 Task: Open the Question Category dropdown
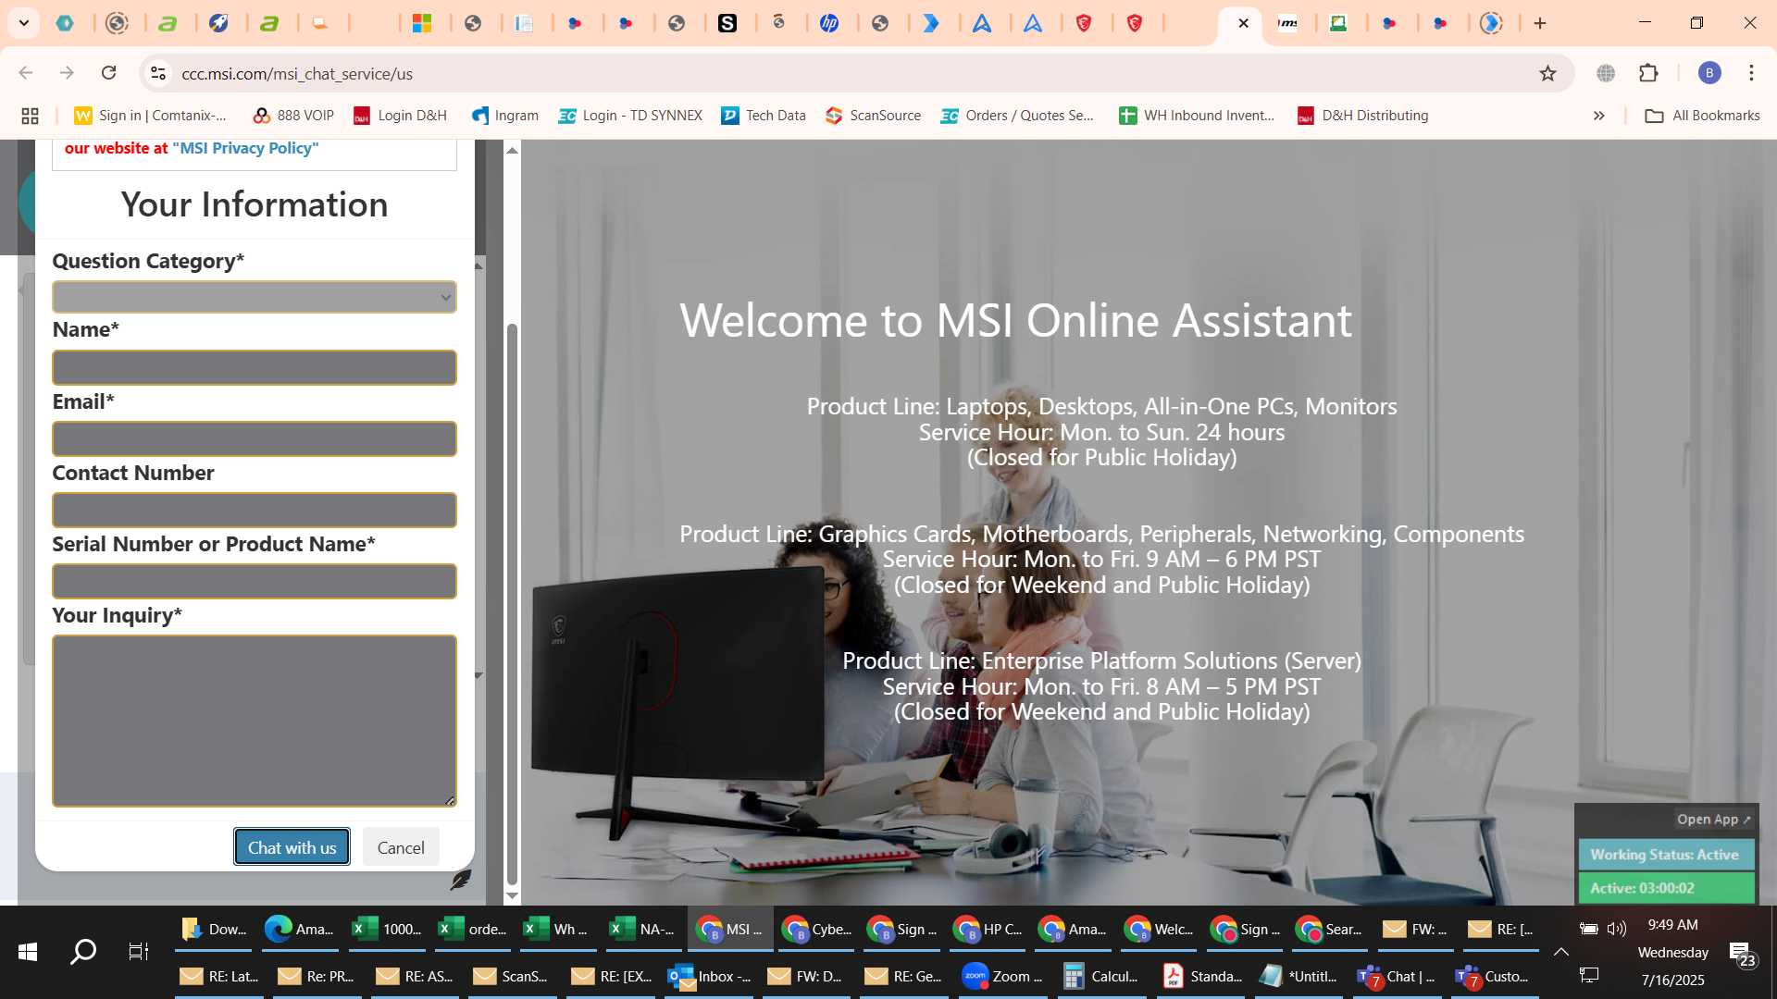(255, 297)
